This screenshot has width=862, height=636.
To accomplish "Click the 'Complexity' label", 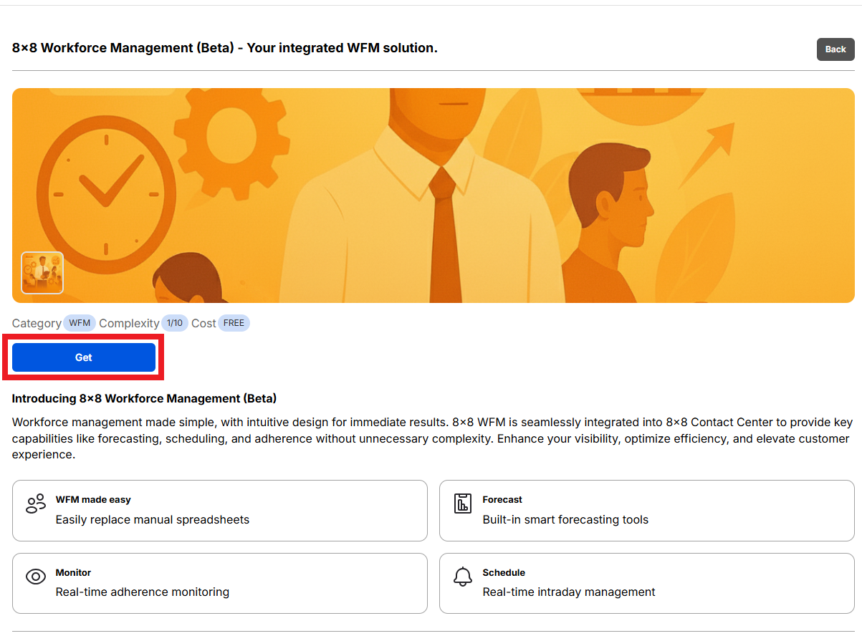I will (x=129, y=324).
